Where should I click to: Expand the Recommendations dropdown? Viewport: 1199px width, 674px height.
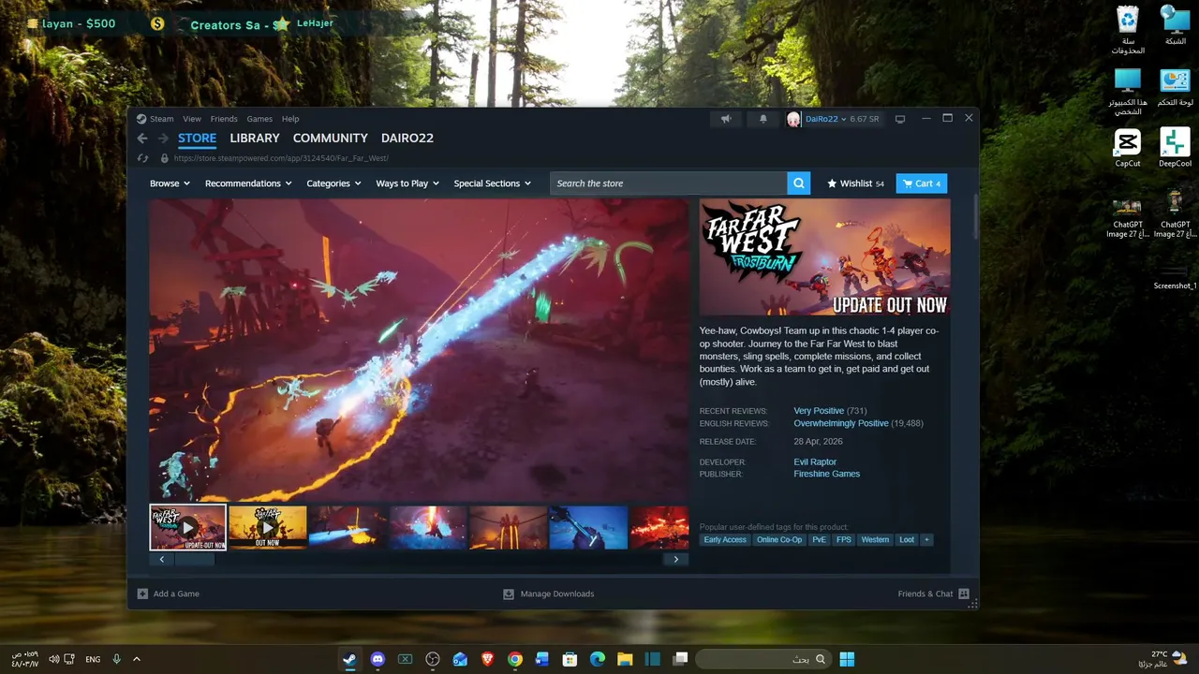click(x=248, y=183)
